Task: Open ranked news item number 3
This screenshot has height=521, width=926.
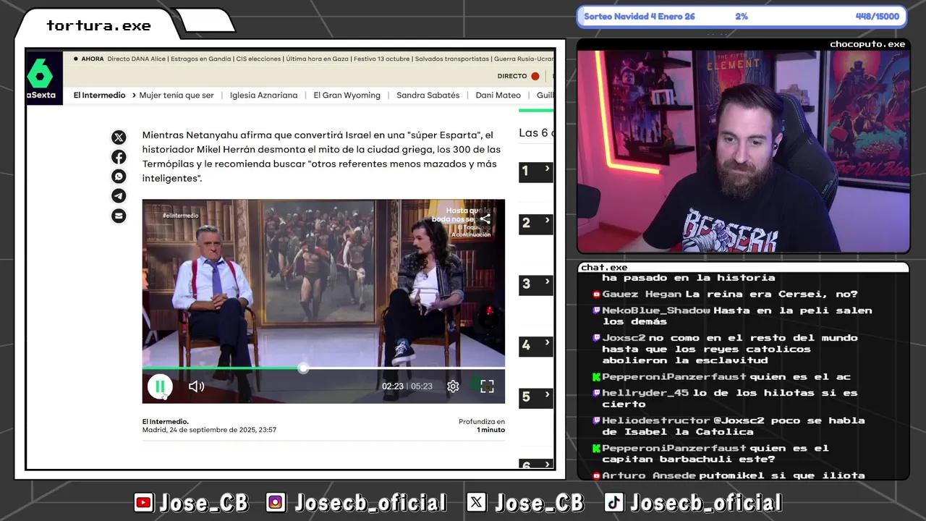Action: pyautogui.click(x=535, y=284)
